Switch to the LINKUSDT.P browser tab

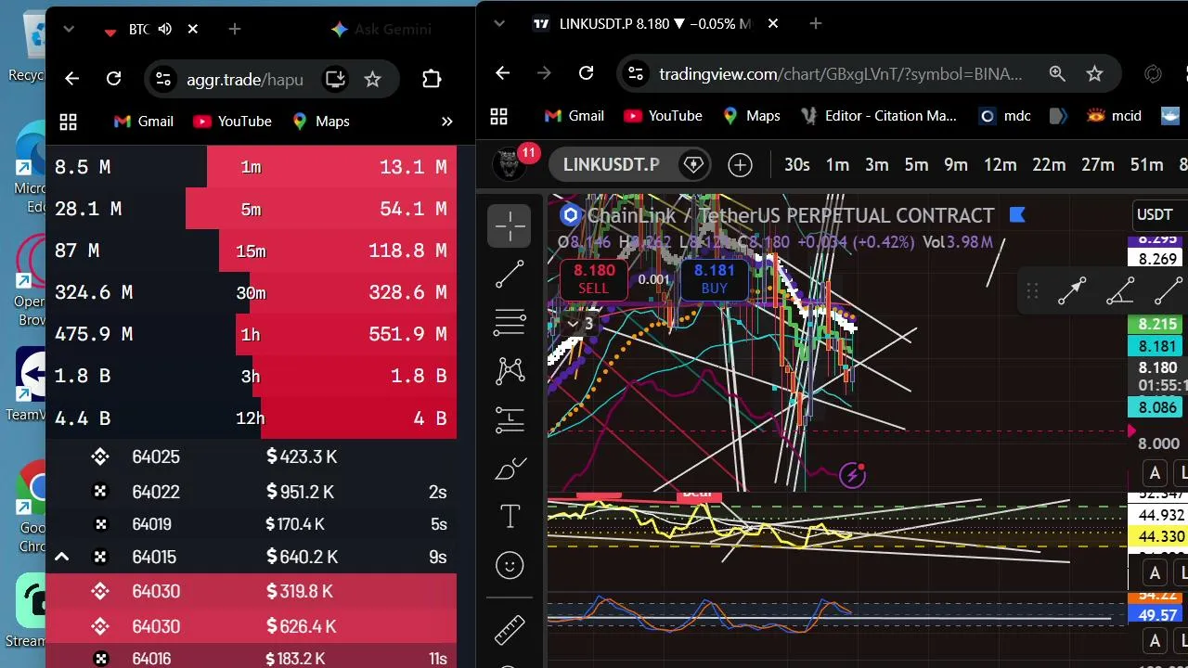pyautogui.click(x=652, y=23)
